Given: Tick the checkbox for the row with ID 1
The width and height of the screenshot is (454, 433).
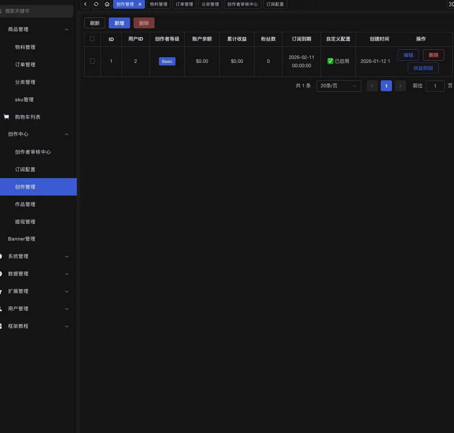Looking at the screenshot, I should pos(92,61).
